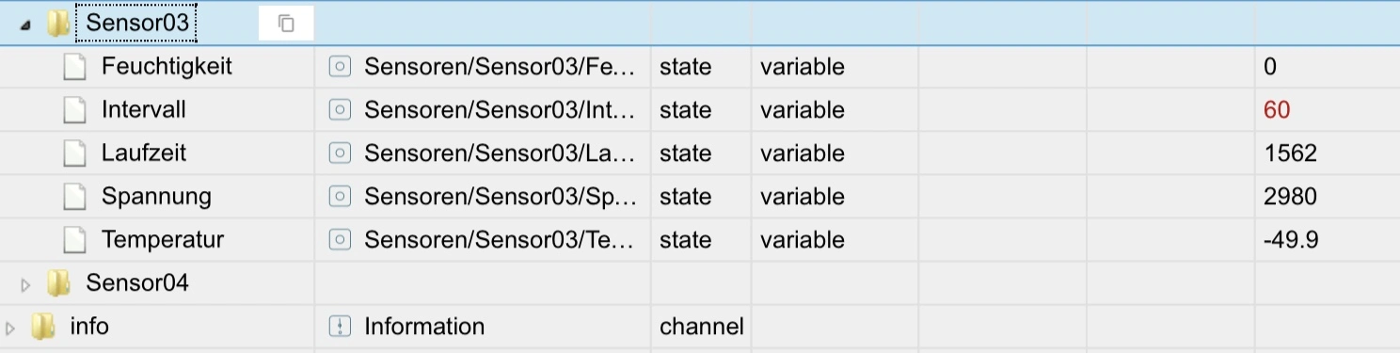The width and height of the screenshot is (1400, 353).
Task: Click the Sensor04 folder icon
Action: pos(59,282)
